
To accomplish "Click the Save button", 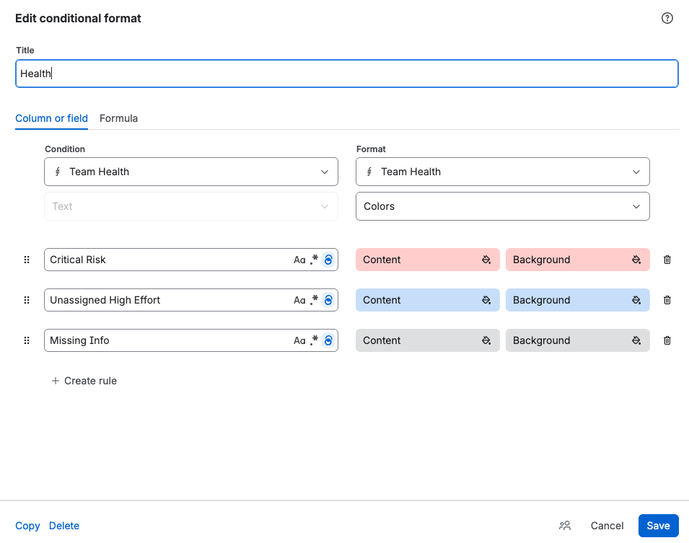I will tap(658, 526).
